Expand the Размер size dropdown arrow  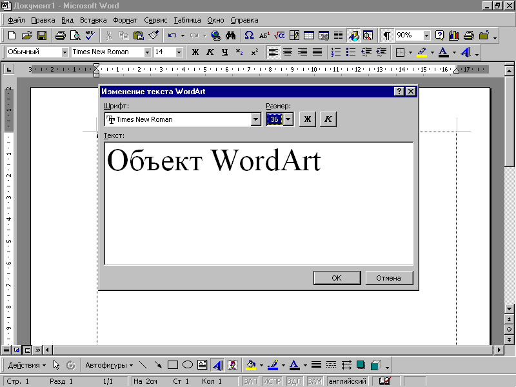point(288,119)
